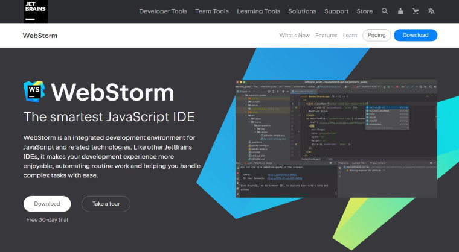The image size is (459, 252).
Task: Click the Pricing button
Action: 377,35
